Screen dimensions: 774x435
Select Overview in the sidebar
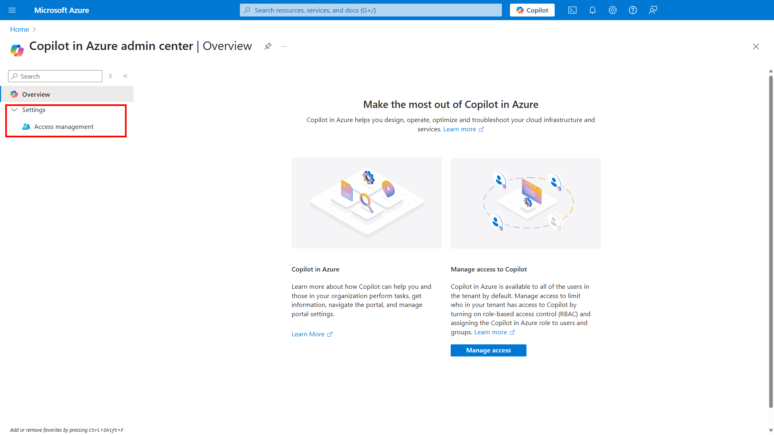tap(36, 94)
